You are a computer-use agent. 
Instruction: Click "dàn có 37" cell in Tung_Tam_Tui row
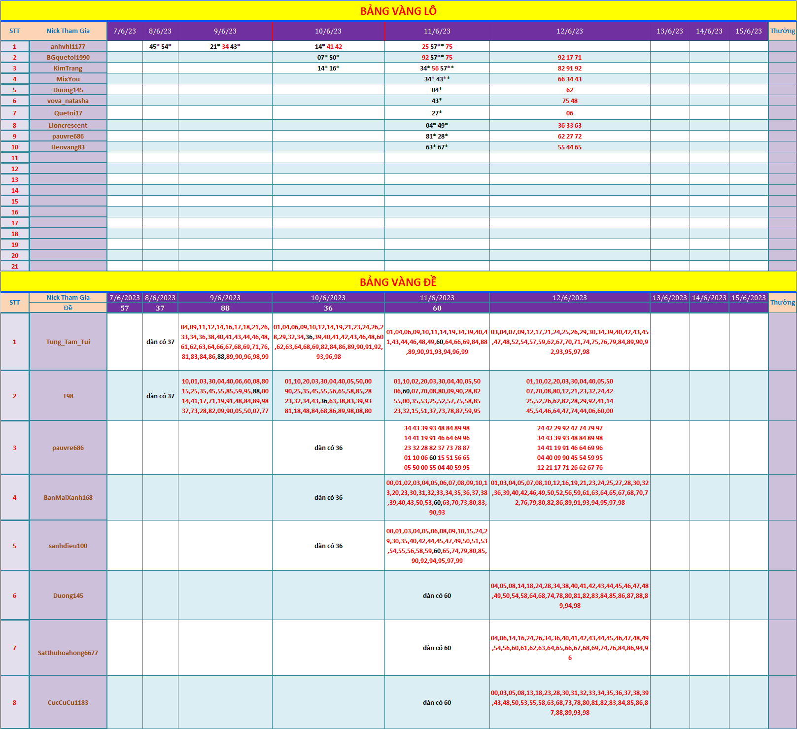pyautogui.click(x=160, y=342)
